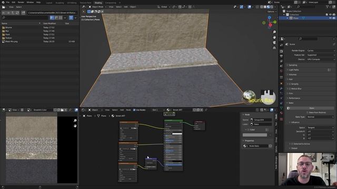Screen dimensions: 337x189
Task: Switch to the Layout workspace tab
Action: [x=49, y=3]
